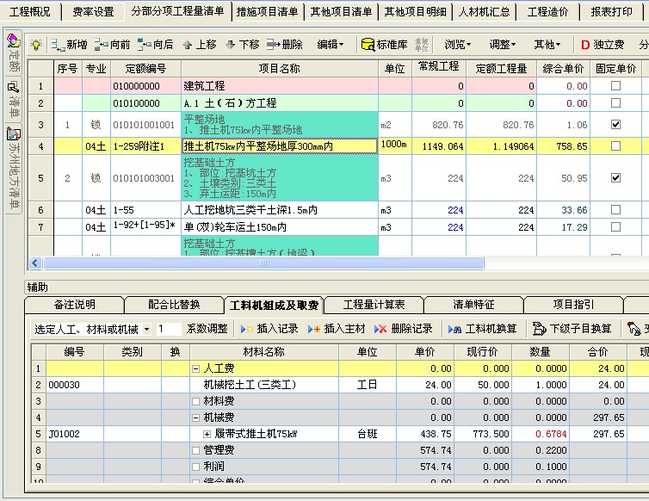
Task: Expand the 管理费 group
Action: click(196, 450)
